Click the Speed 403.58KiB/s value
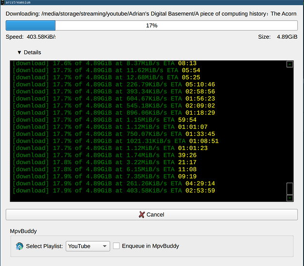 [41, 37]
